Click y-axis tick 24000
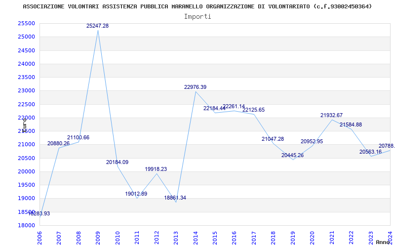Viewport: 395px width, 247px height. point(26,64)
